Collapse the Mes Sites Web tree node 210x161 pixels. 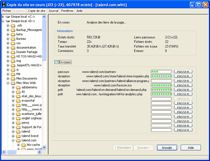pos(8,83)
